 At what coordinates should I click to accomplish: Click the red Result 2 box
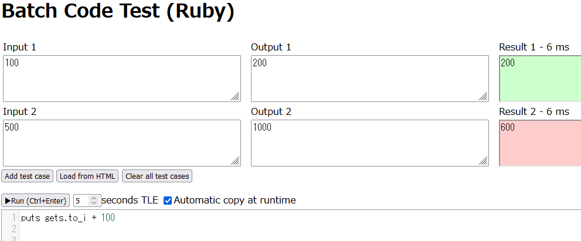540,143
